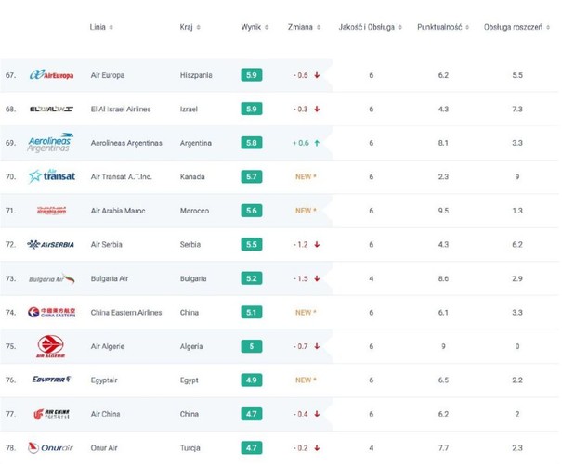The width and height of the screenshot is (562, 464).
Task: Click the Air Serbia logo
Action: click(x=52, y=244)
